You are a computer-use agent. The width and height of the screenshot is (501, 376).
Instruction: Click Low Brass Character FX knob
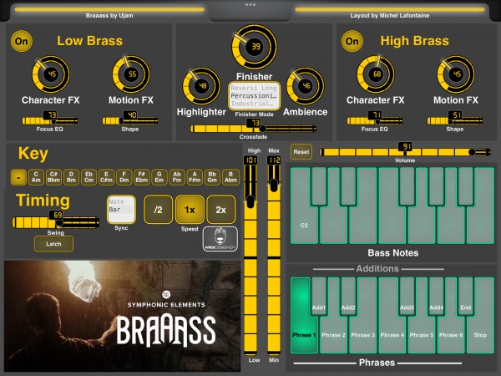pyautogui.click(x=51, y=74)
